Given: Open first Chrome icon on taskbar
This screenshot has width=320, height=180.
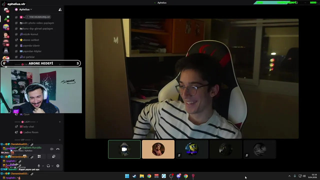Looking at the screenshot, I should coord(149,176).
